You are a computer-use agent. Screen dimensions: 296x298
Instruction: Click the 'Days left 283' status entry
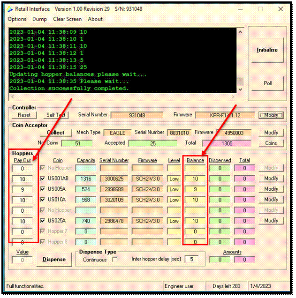point(227,286)
